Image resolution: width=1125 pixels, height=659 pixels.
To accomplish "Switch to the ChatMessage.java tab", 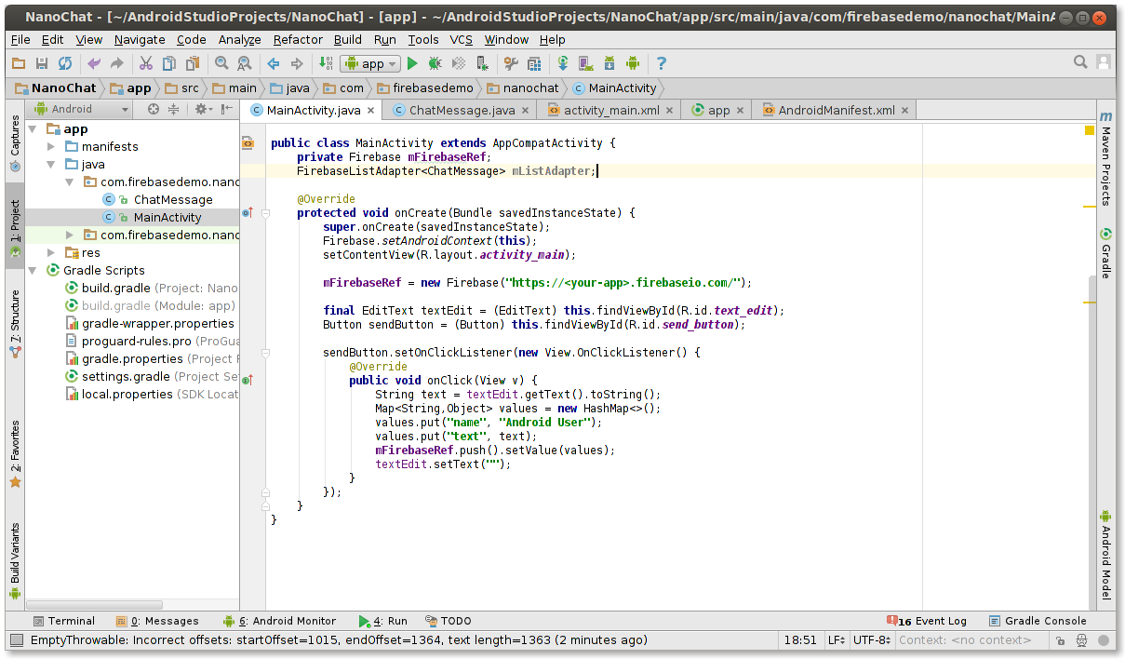I will pos(462,110).
